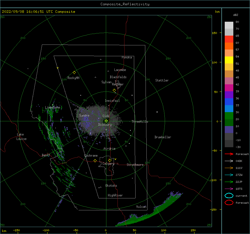Click the yellow diamond marker below Cochrane
Image resolution: width=250 pixels, height=234 pixels.
click(x=95, y=161)
